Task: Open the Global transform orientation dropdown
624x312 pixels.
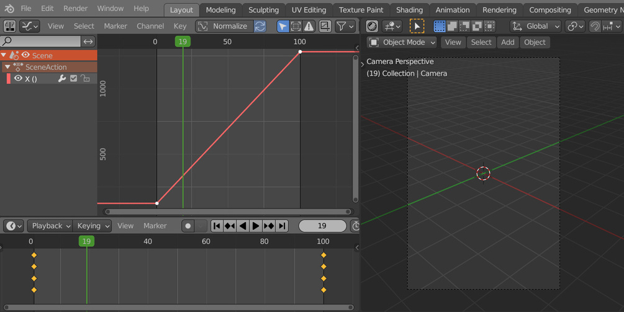Action: [x=536, y=26]
